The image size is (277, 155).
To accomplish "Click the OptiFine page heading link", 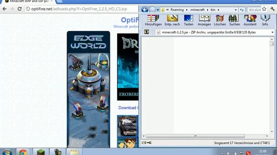I will [130, 20].
